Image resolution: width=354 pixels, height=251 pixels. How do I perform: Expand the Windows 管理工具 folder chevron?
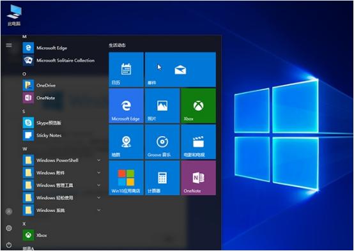click(x=99, y=185)
